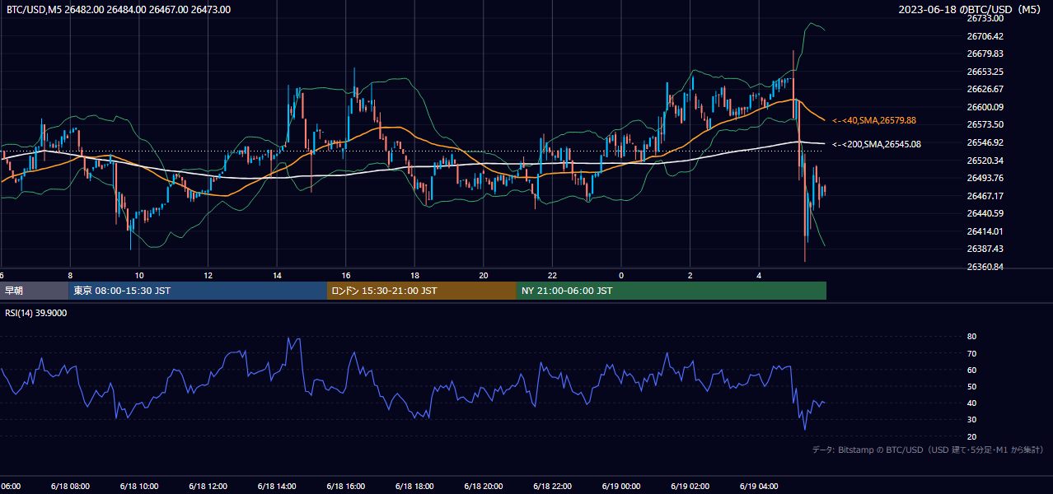The width and height of the screenshot is (1053, 494).
Task: Click the 6/18 10:00 time label
Action: [x=139, y=487]
